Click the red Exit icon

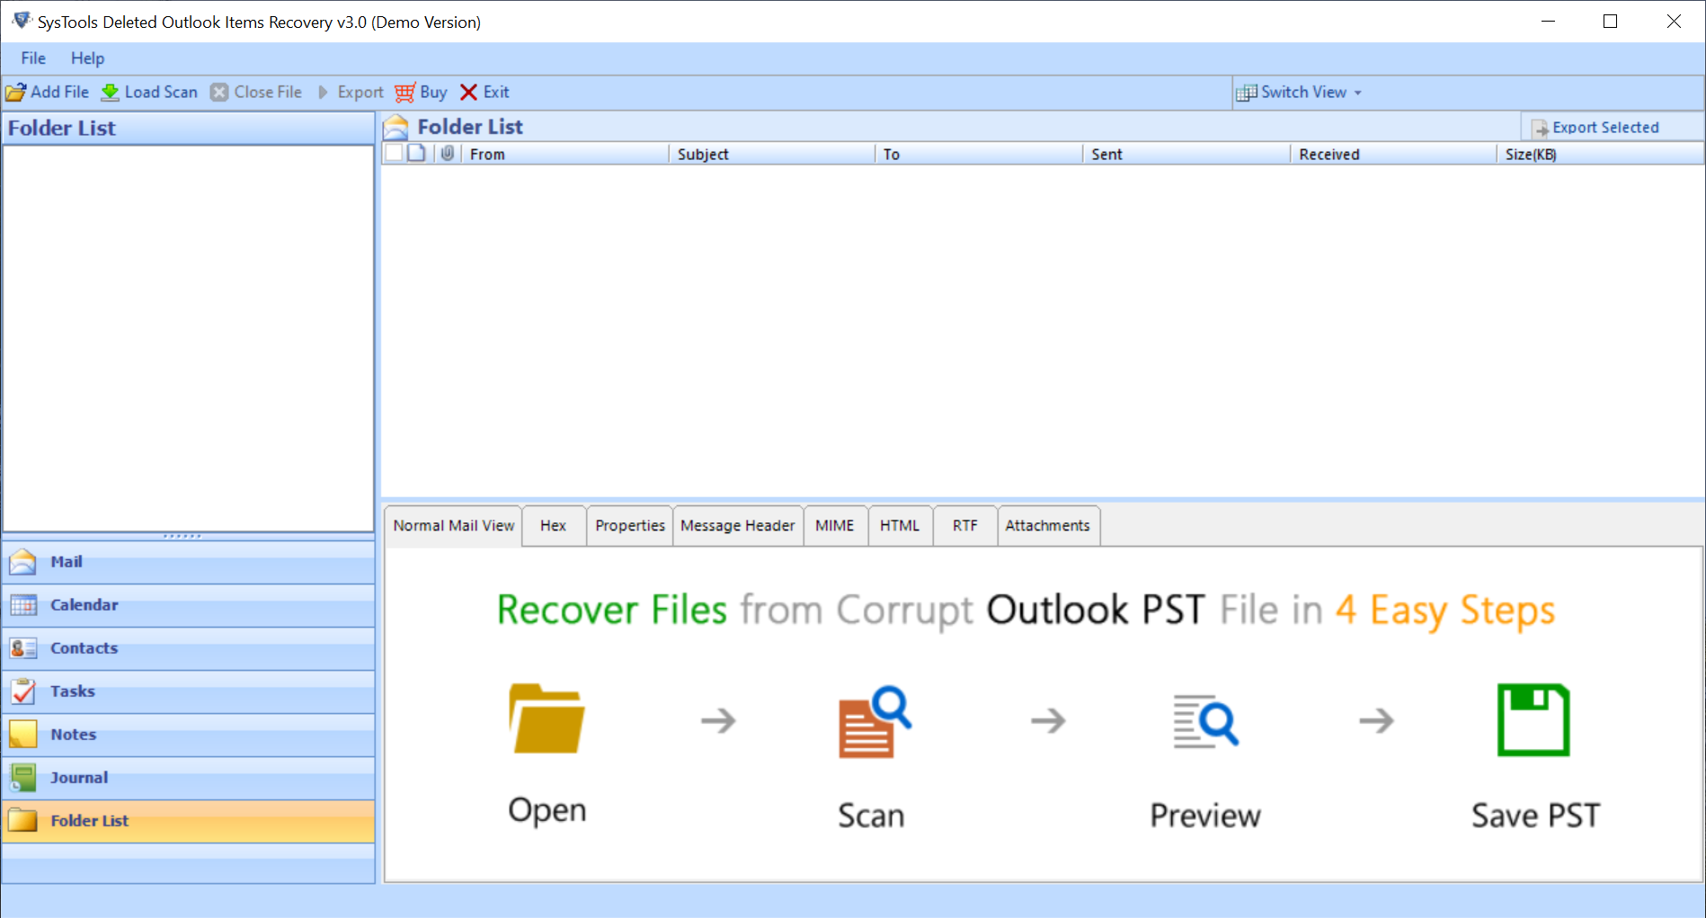point(468,93)
